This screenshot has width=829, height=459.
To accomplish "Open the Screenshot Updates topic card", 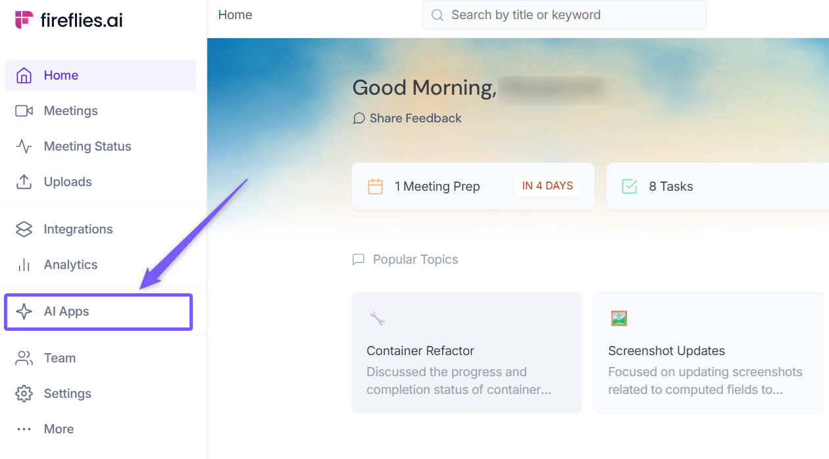I will [x=708, y=352].
